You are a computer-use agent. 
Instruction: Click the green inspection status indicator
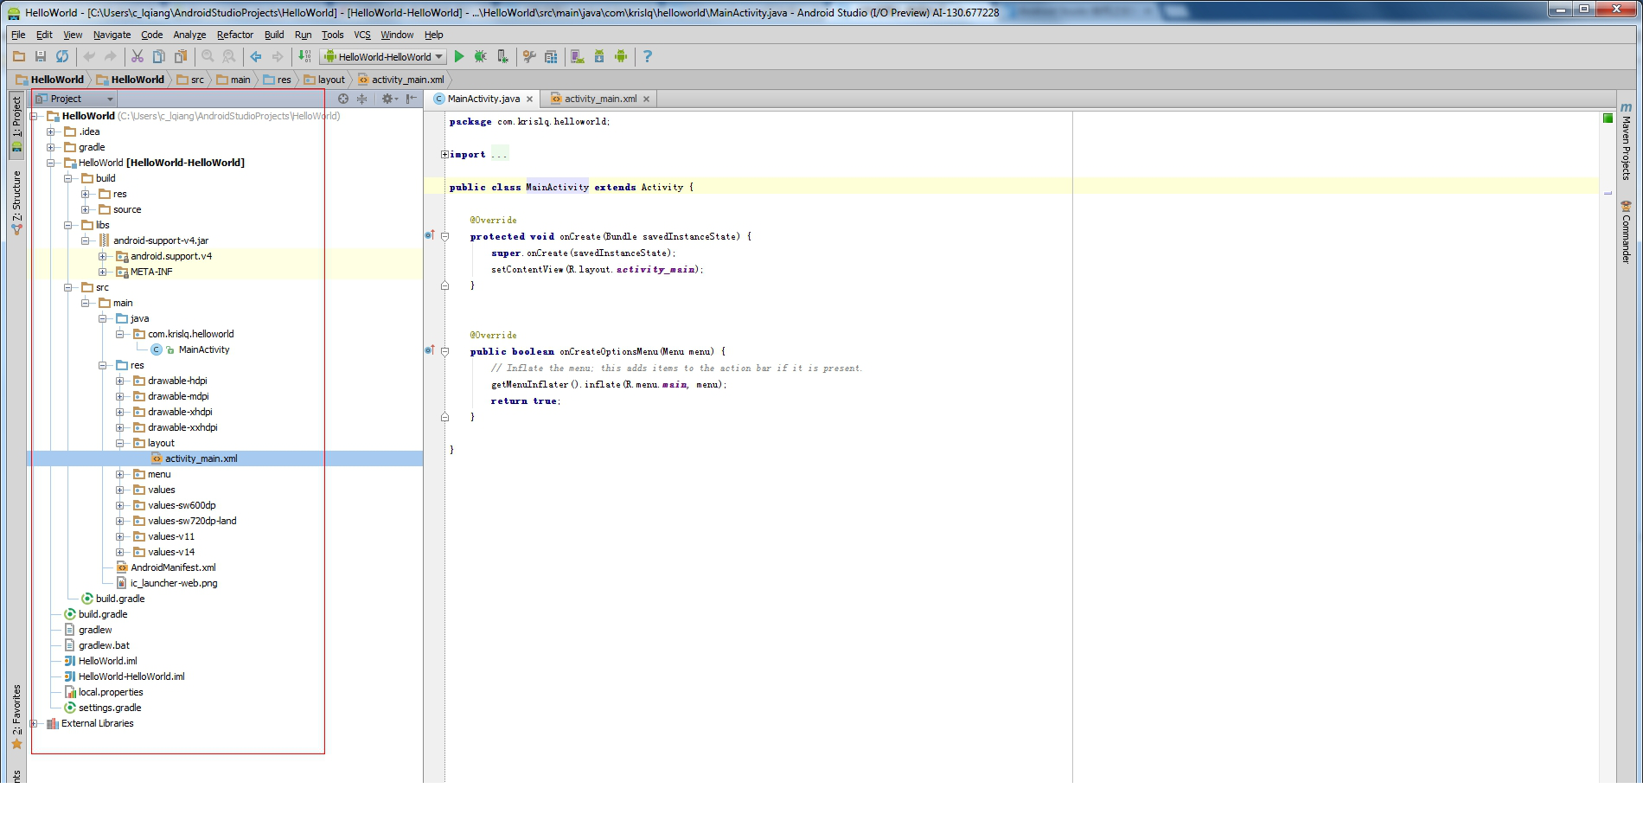coord(1608,118)
